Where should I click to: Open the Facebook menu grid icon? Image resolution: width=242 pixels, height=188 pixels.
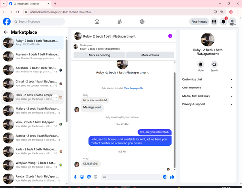coord(214,22)
